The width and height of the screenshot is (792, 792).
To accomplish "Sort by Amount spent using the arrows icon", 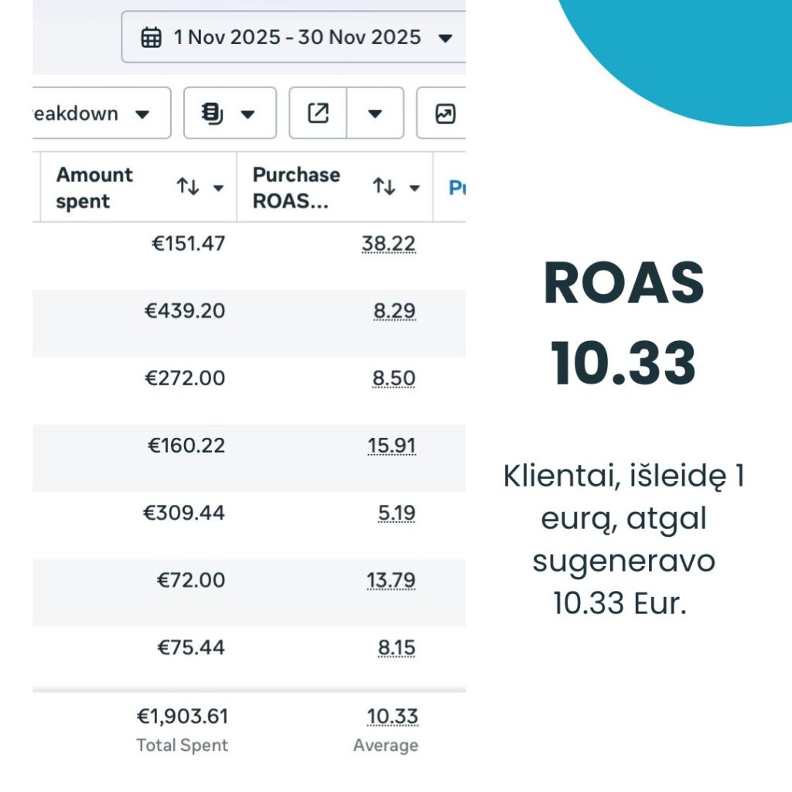I will coord(188,187).
